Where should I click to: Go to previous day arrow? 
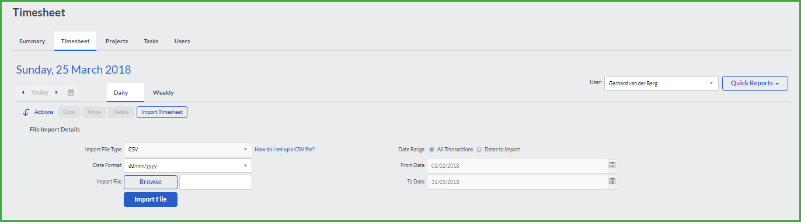pos(23,92)
